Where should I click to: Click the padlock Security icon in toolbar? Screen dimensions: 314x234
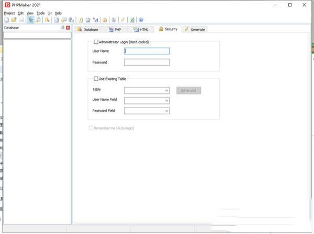(105, 19)
